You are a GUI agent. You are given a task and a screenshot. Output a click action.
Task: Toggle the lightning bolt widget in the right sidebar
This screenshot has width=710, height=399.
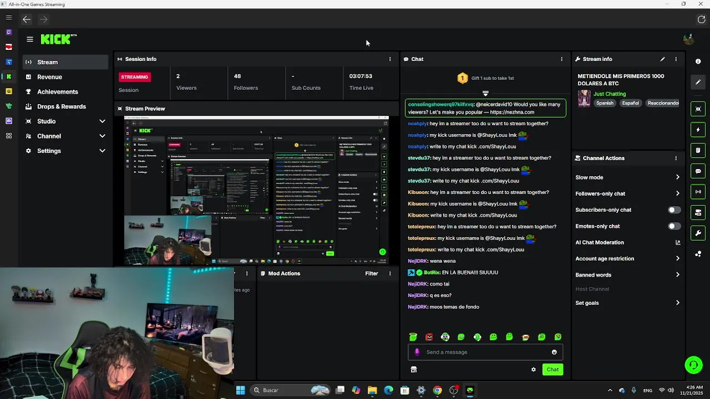698,130
